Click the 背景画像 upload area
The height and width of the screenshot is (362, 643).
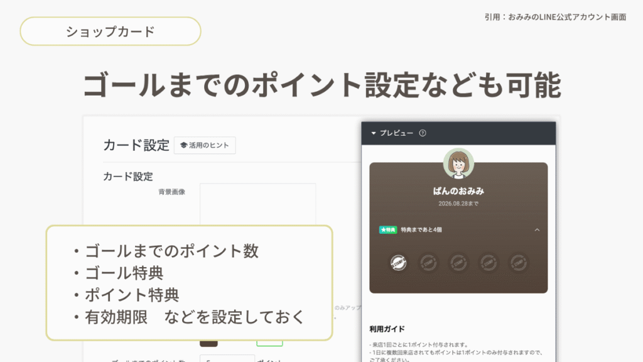click(x=257, y=204)
